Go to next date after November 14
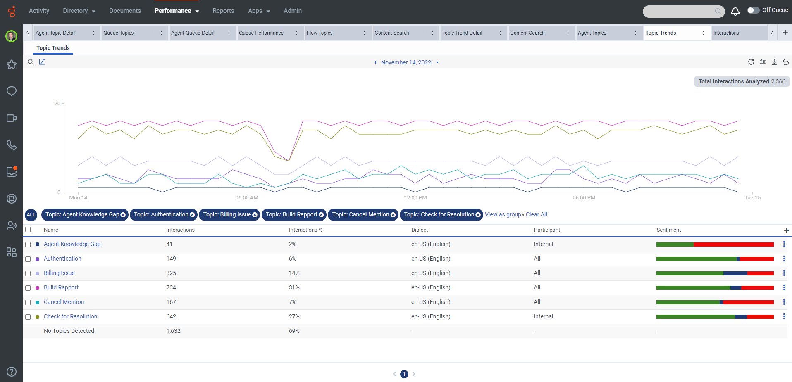792x382 pixels. 437,62
